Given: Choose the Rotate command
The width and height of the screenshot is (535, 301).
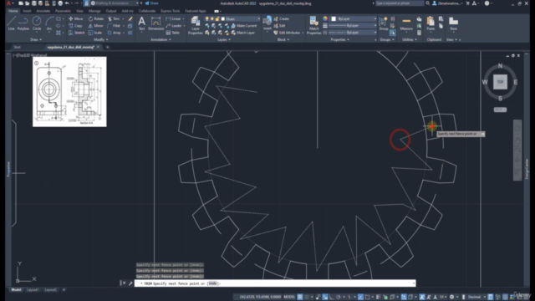Looking at the screenshot, I should pos(96,18).
